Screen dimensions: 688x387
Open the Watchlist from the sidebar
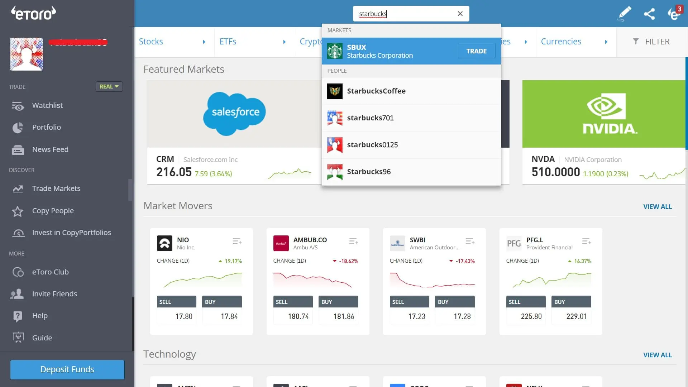(18, 105)
